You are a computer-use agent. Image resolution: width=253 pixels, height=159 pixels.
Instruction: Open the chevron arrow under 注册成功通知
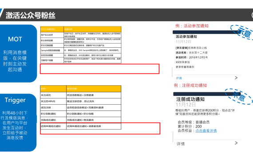point(236,143)
